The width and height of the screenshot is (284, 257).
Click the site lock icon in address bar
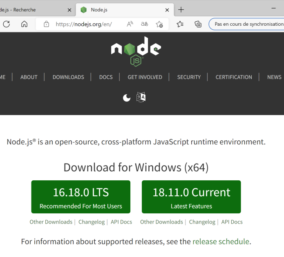[46, 24]
